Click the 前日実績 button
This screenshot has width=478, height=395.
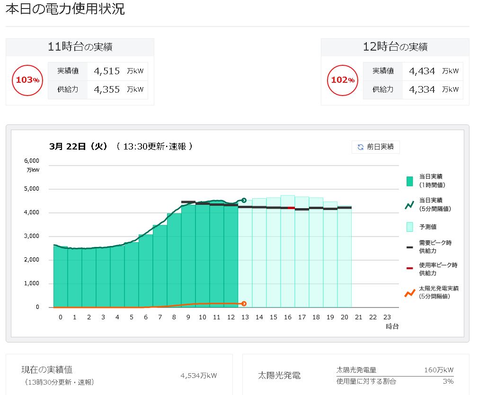pyautogui.click(x=376, y=147)
